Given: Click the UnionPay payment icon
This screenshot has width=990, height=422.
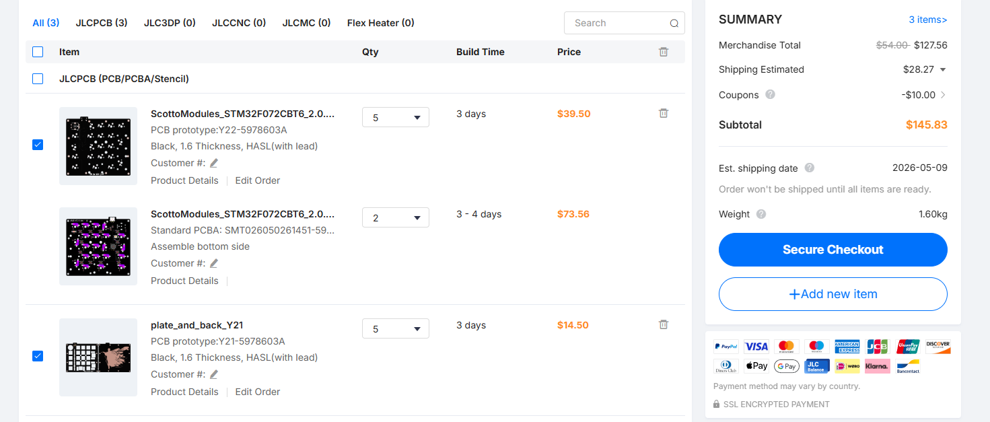Looking at the screenshot, I should coord(908,347).
